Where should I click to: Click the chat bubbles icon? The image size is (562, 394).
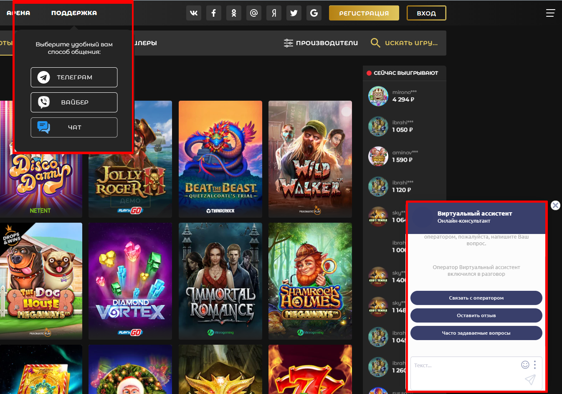[44, 127]
